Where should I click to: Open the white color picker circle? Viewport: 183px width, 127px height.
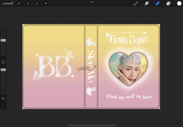click(x=179, y=3)
